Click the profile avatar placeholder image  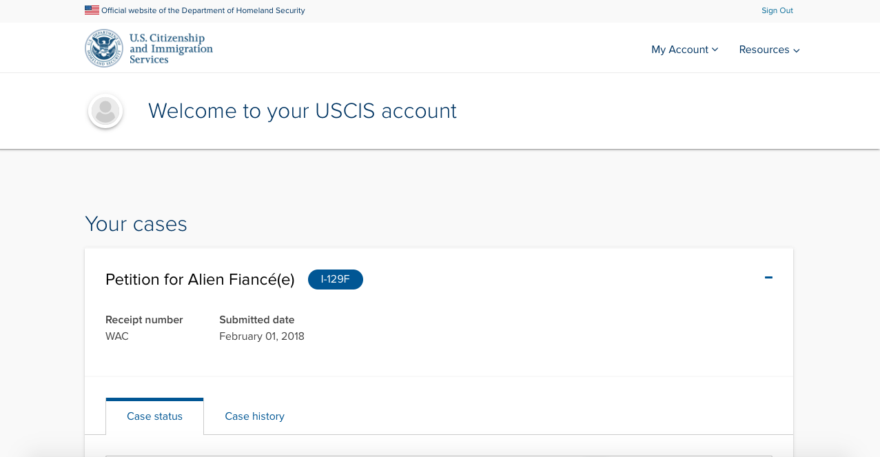click(x=105, y=111)
